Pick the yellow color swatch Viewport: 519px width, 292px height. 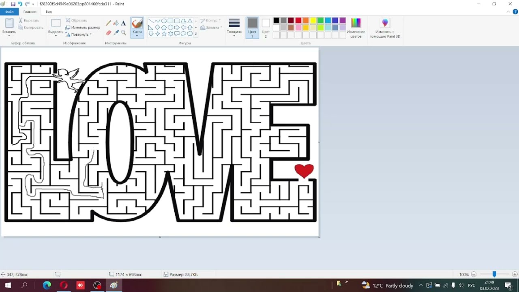(313, 21)
